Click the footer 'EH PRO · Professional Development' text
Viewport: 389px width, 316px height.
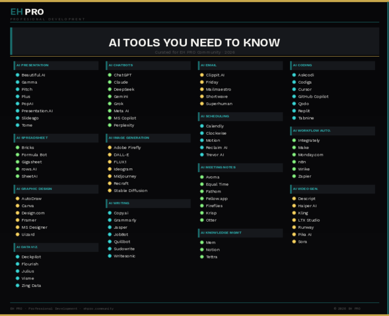pos(44,308)
